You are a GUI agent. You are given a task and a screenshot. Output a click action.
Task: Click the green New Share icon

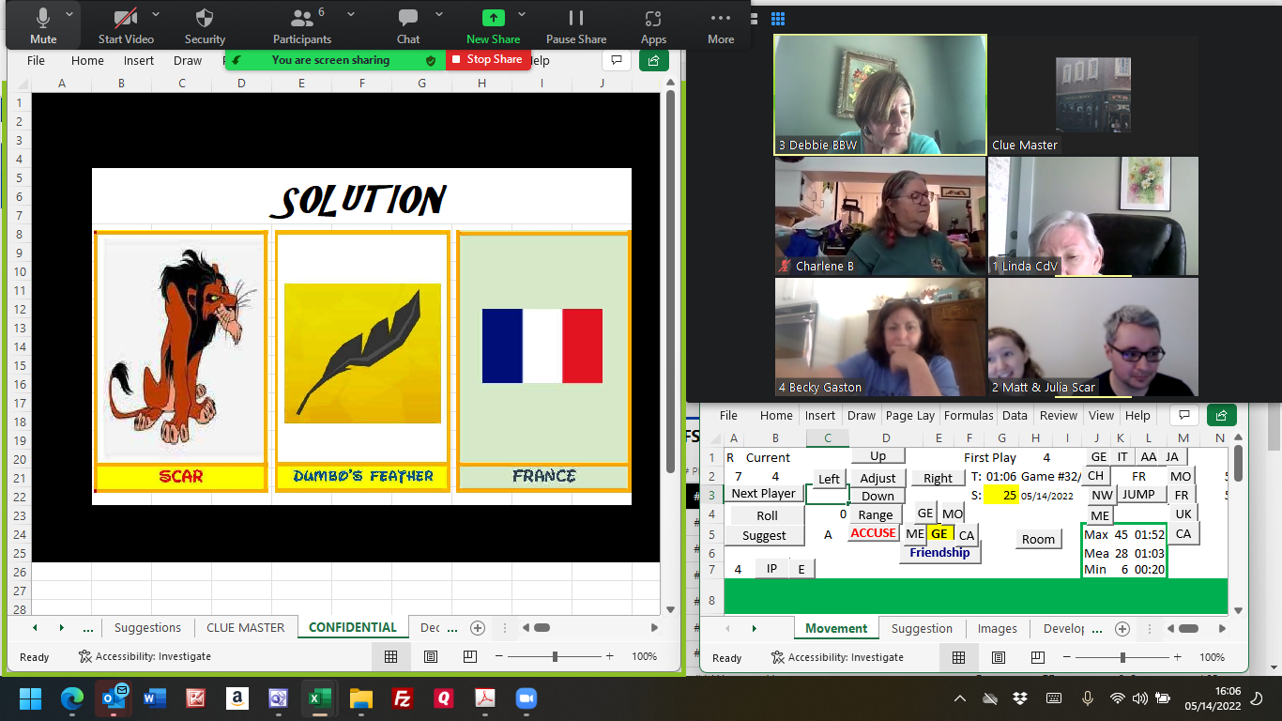[x=493, y=18]
